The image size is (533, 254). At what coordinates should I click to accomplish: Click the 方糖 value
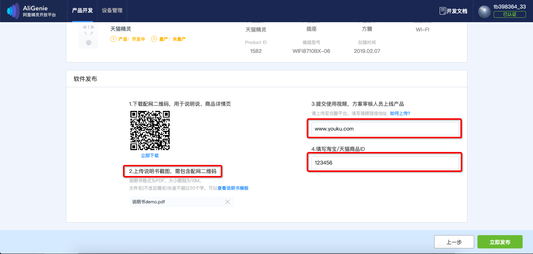367,29
